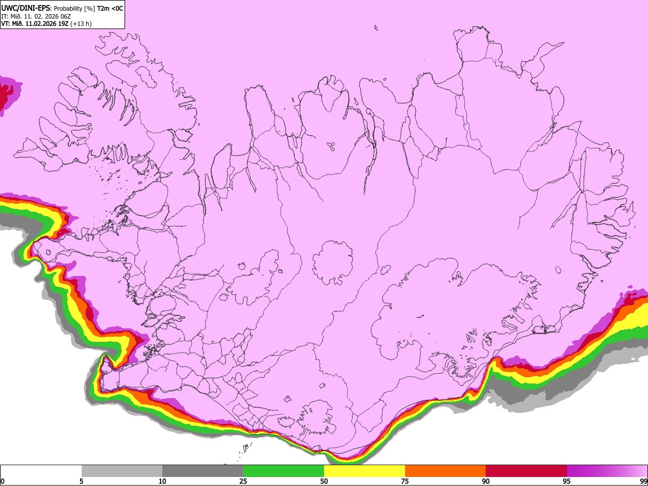Click the '25' legend tick label
This screenshot has width=648, height=486.
(243, 481)
